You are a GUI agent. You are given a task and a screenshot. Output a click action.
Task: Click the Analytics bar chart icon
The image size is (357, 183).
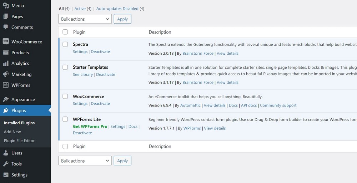(x=6, y=63)
